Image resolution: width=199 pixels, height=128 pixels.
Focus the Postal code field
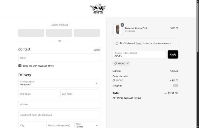tap(59, 125)
